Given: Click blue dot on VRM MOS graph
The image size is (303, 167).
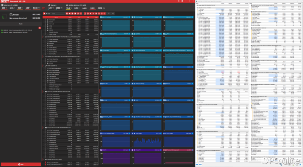Looking at the screenshot, I should click(129, 50).
